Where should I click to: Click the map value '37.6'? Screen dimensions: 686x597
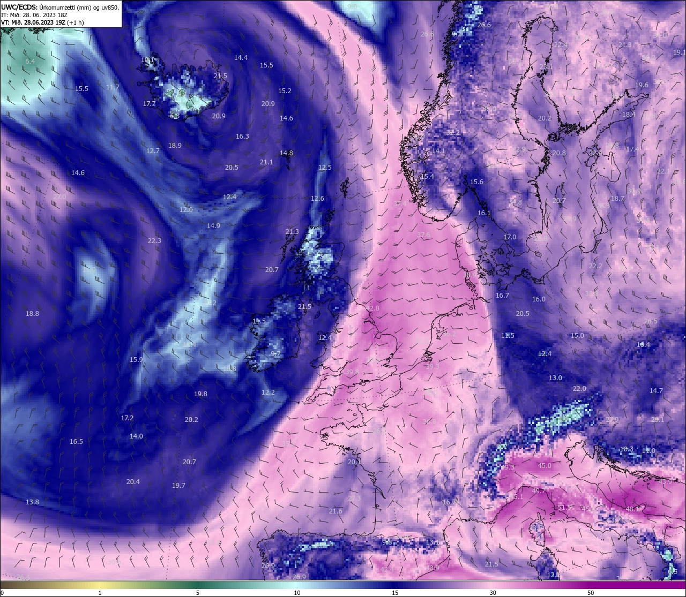tap(423, 235)
